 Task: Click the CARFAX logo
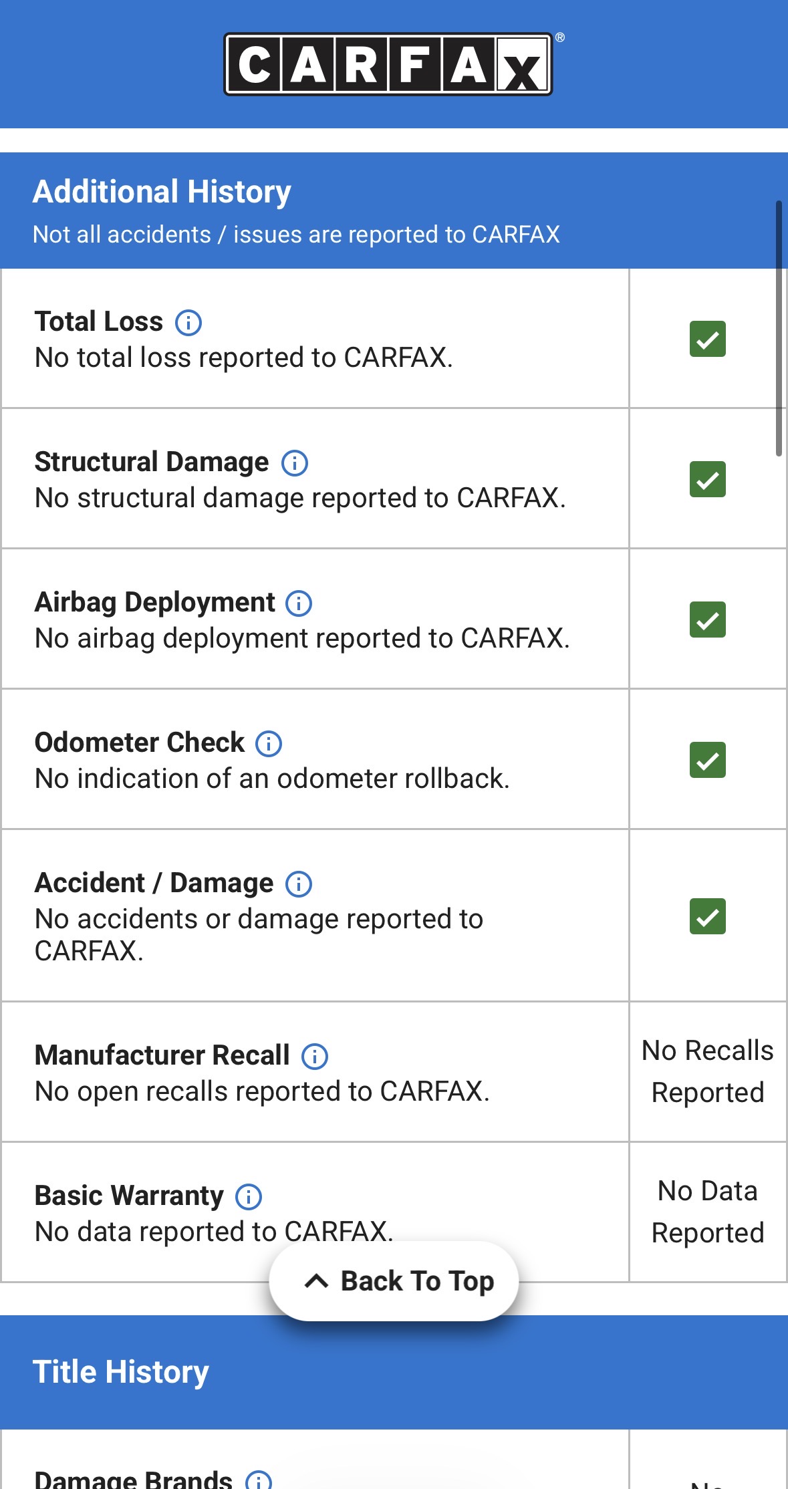pos(388,65)
